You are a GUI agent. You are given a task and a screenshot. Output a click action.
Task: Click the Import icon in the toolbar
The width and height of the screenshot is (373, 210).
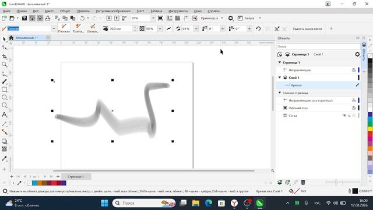[109, 18]
